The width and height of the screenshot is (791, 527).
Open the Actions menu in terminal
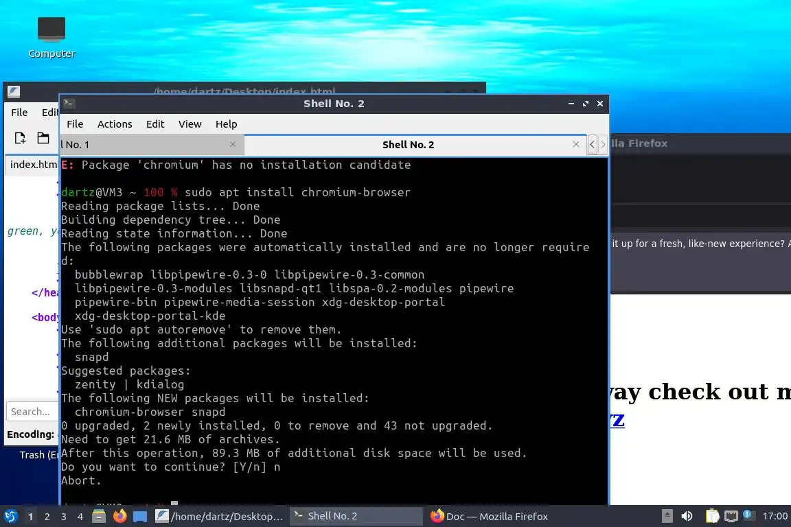click(x=115, y=124)
